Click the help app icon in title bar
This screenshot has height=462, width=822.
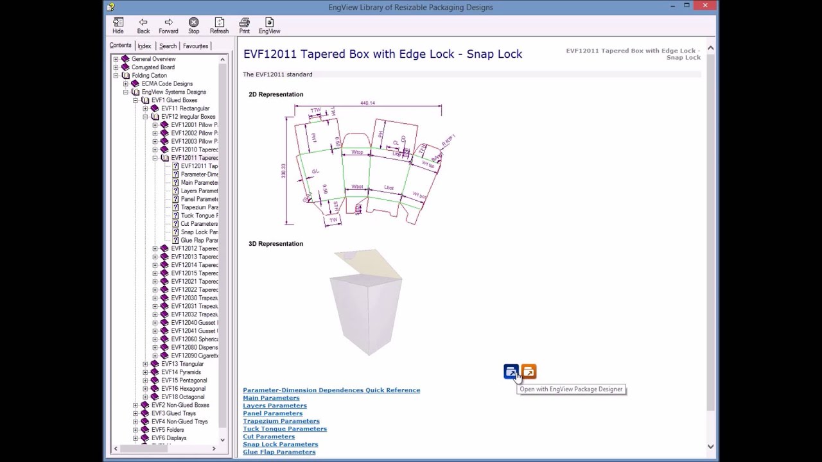coord(111,7)
